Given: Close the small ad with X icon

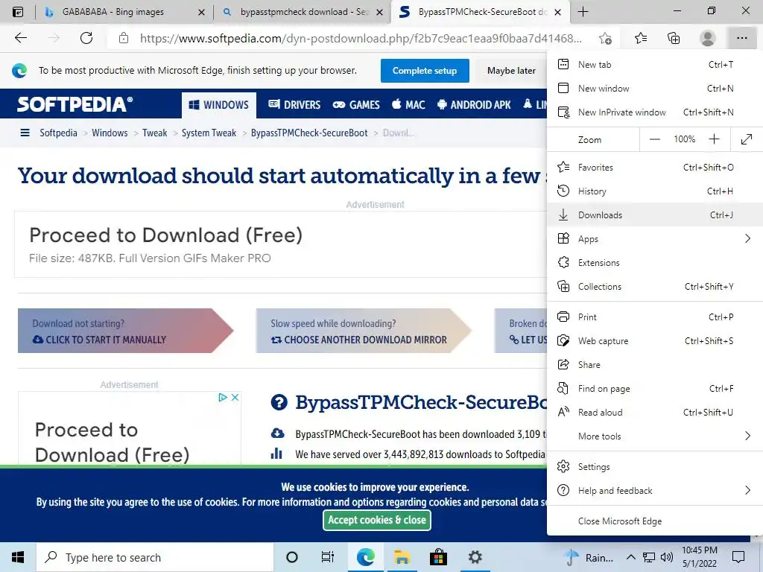Looking at the screenshot, I should 235,398.
